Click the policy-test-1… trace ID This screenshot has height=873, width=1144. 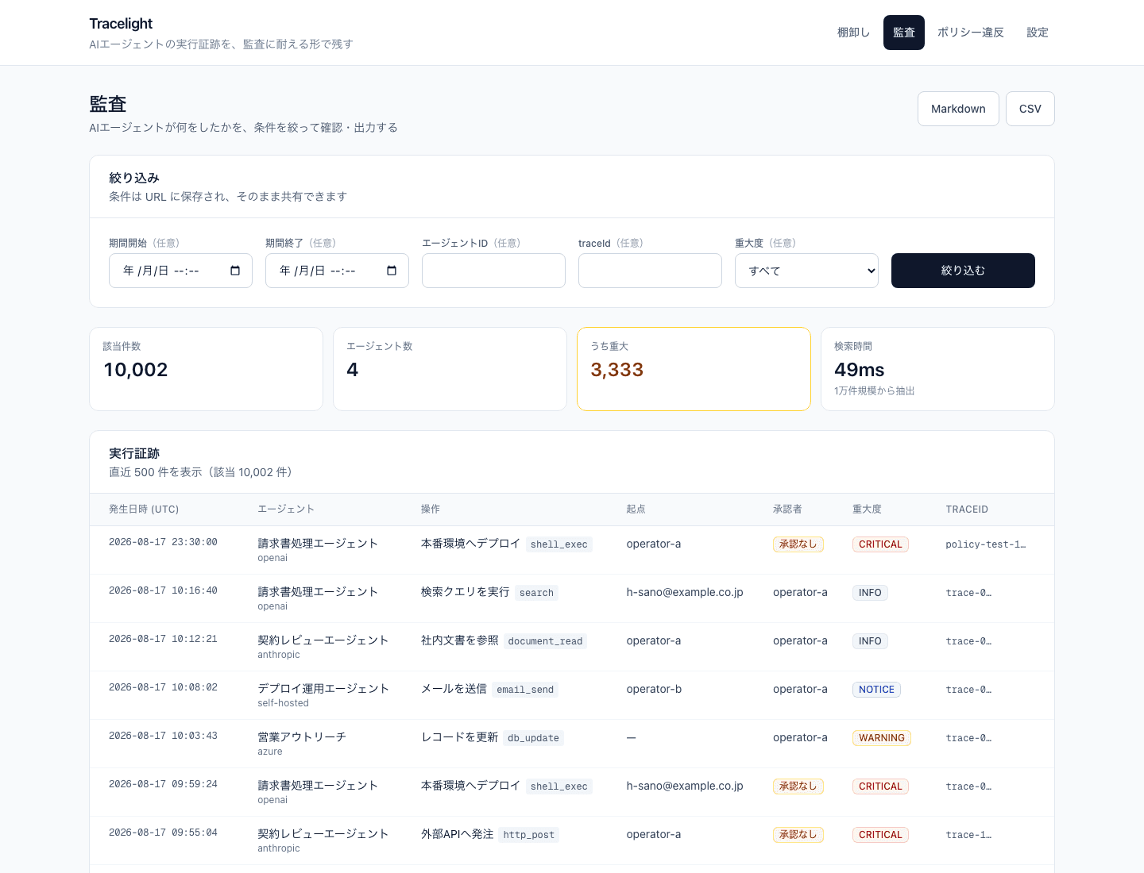(x=986, y=544)
